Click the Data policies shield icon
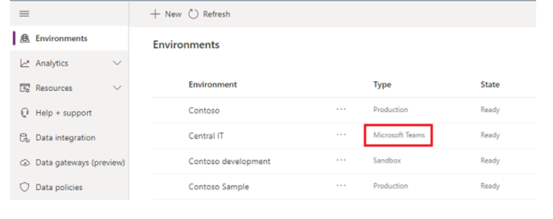Image resolution: width=553 pixels, height=219 pixels. [x=25, y=187]
